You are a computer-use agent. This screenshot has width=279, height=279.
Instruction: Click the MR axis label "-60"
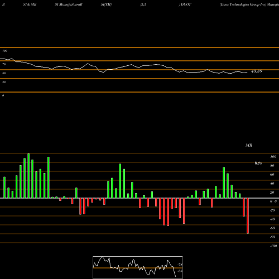[272, 228]
